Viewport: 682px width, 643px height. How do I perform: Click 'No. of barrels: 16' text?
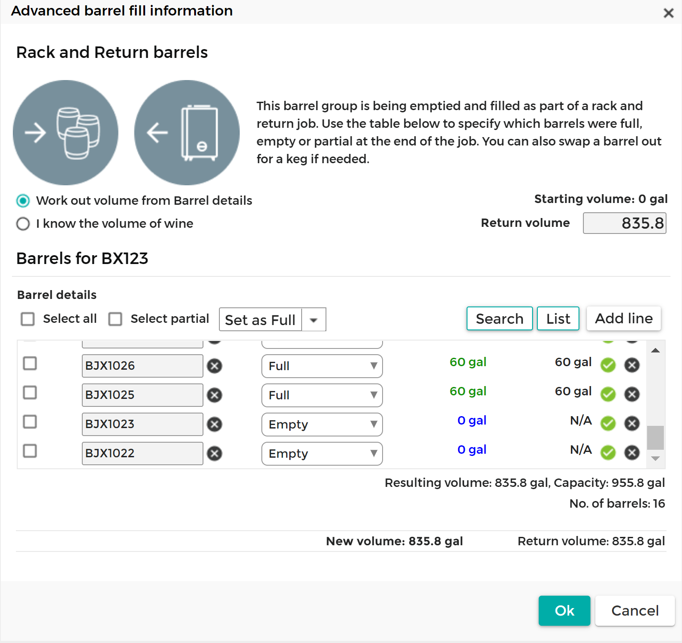[617, 504]
